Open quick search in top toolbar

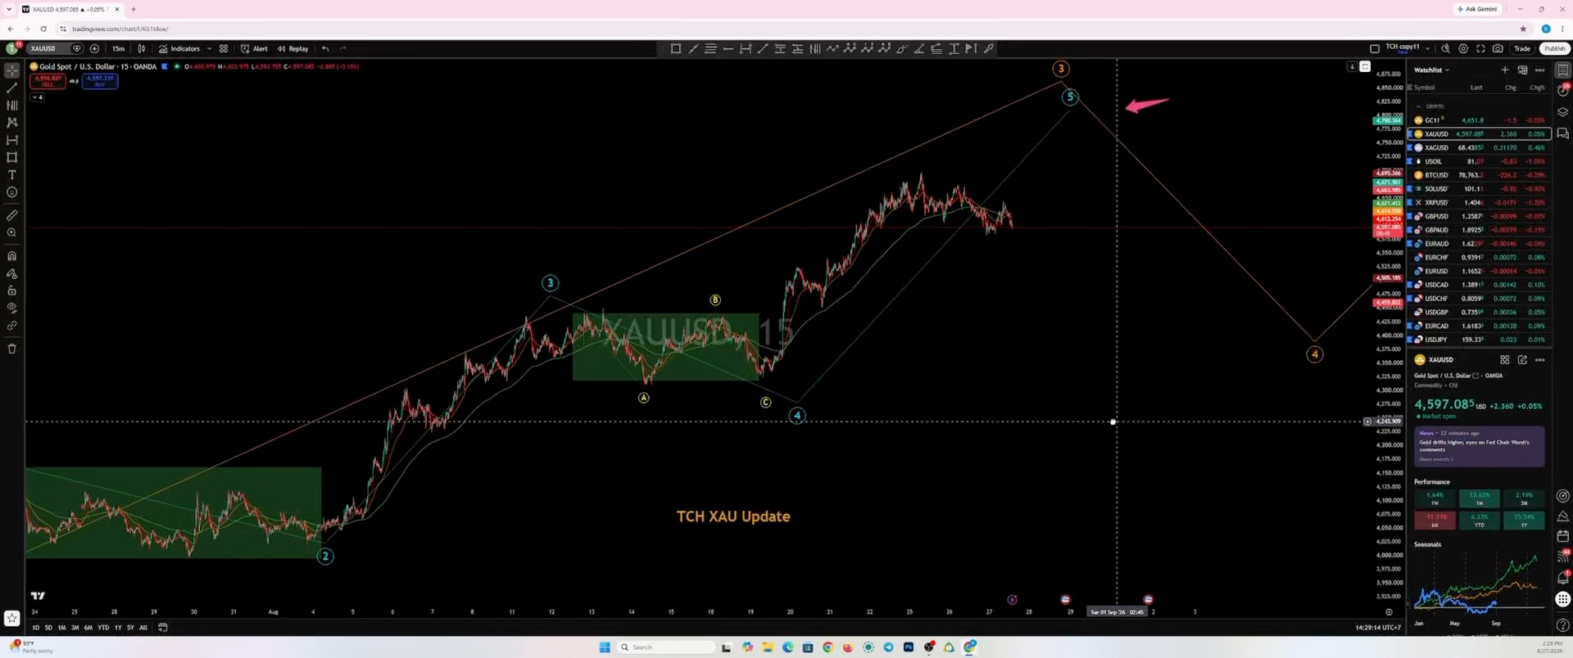click(1446, 48)
